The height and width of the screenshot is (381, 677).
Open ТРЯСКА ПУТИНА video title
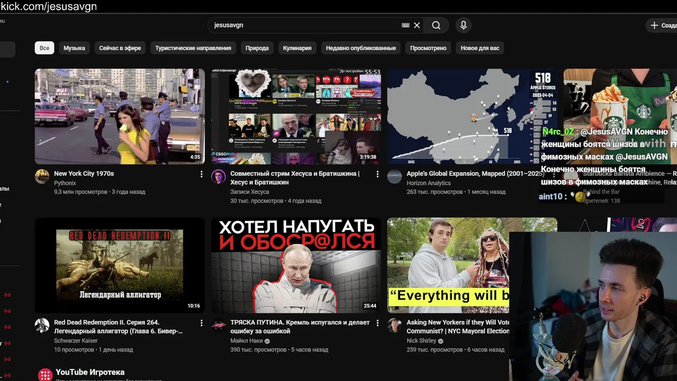click(300, 326)
